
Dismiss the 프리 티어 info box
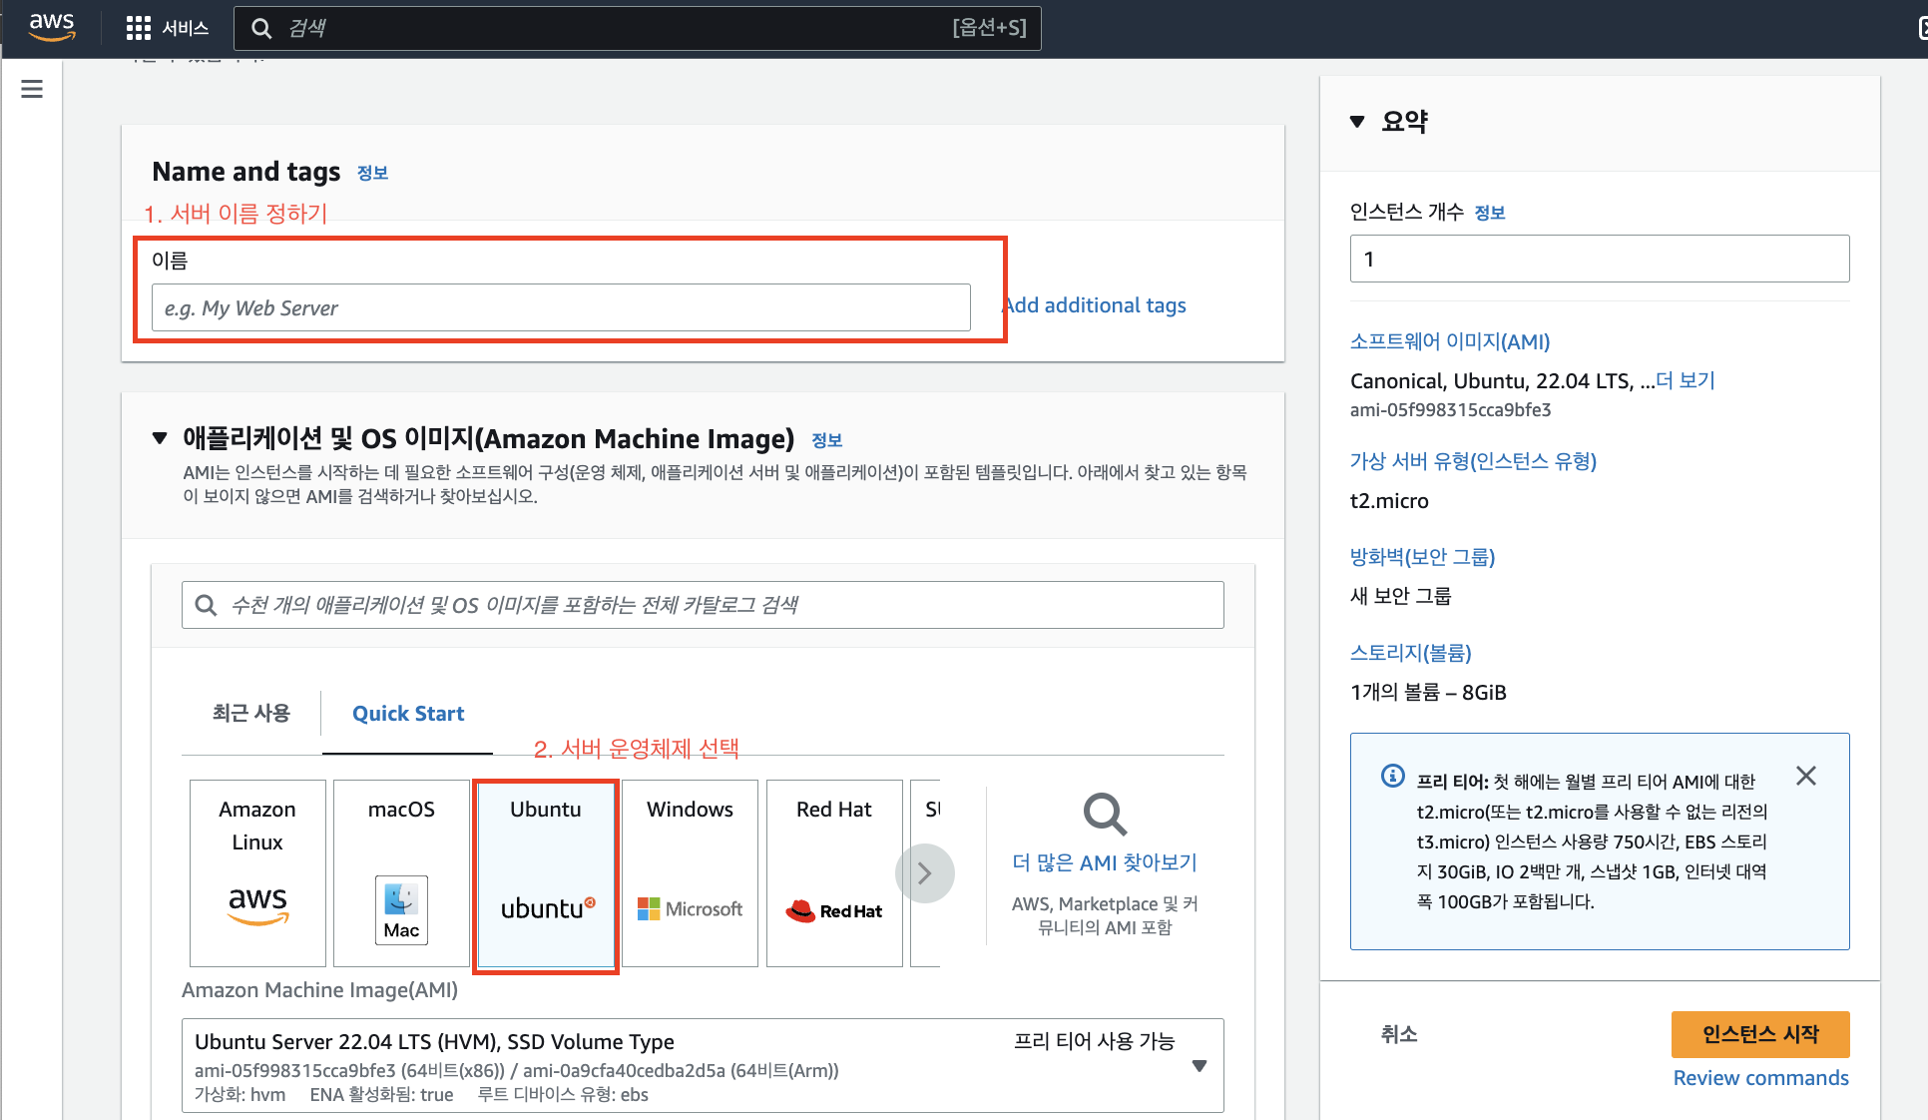pos(1805,776)
